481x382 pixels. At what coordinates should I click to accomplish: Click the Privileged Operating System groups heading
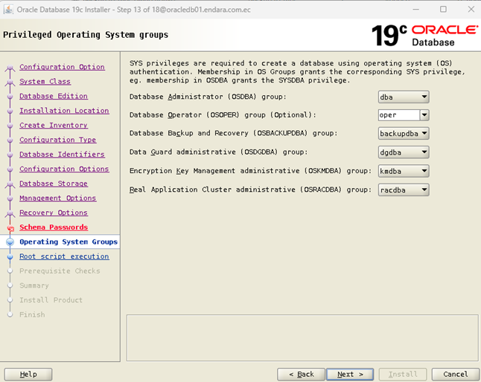coord(86,35)
